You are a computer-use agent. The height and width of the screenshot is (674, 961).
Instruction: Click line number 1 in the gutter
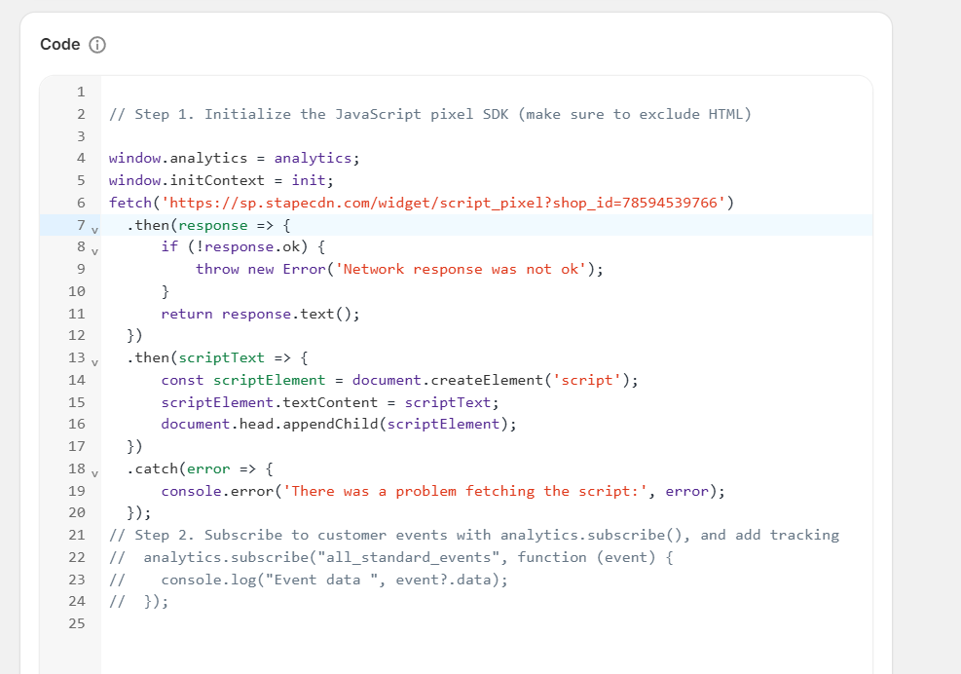tap(80, 93)
